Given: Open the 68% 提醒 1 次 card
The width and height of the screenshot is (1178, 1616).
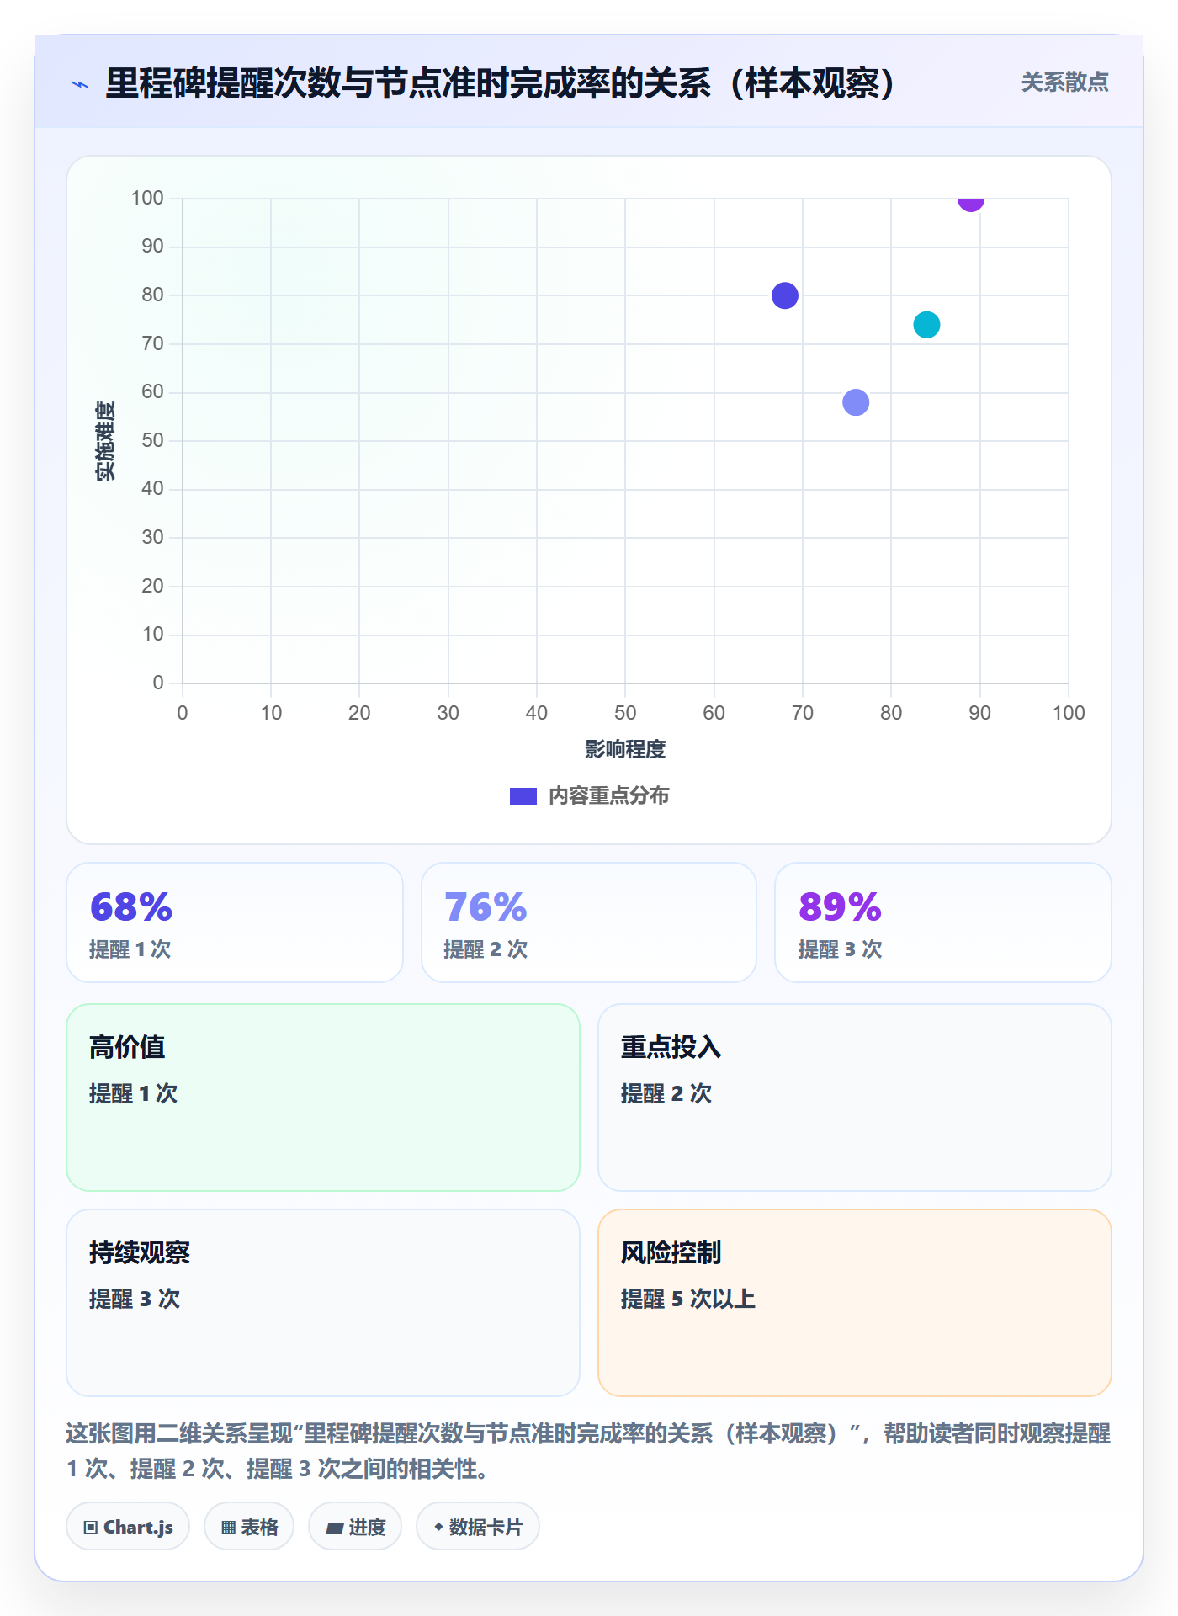Looking at the screenshot, I should (235, 922).
